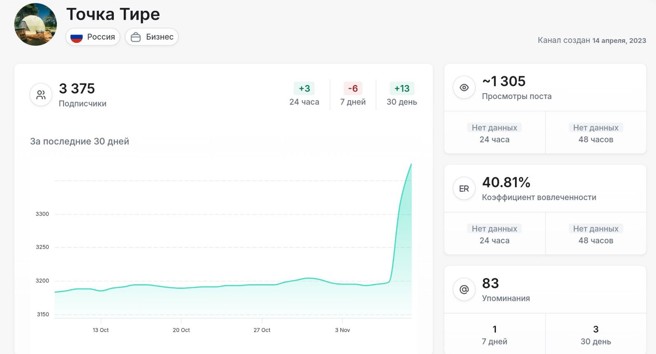Click engagement rate 48 часов data cell

(595, 234)
